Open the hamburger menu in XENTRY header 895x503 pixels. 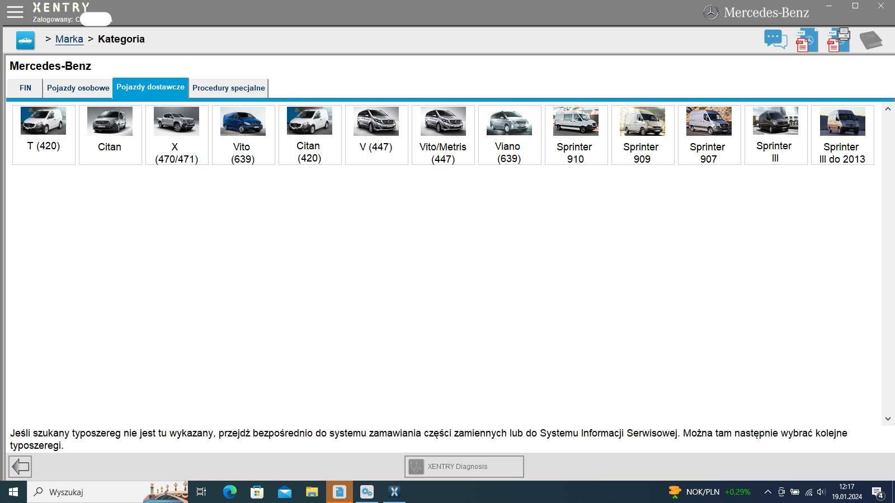point(15,12)
